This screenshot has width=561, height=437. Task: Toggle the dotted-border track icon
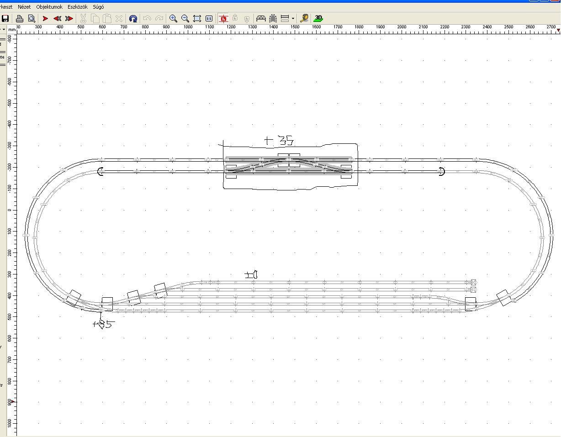tap(273, 19)
